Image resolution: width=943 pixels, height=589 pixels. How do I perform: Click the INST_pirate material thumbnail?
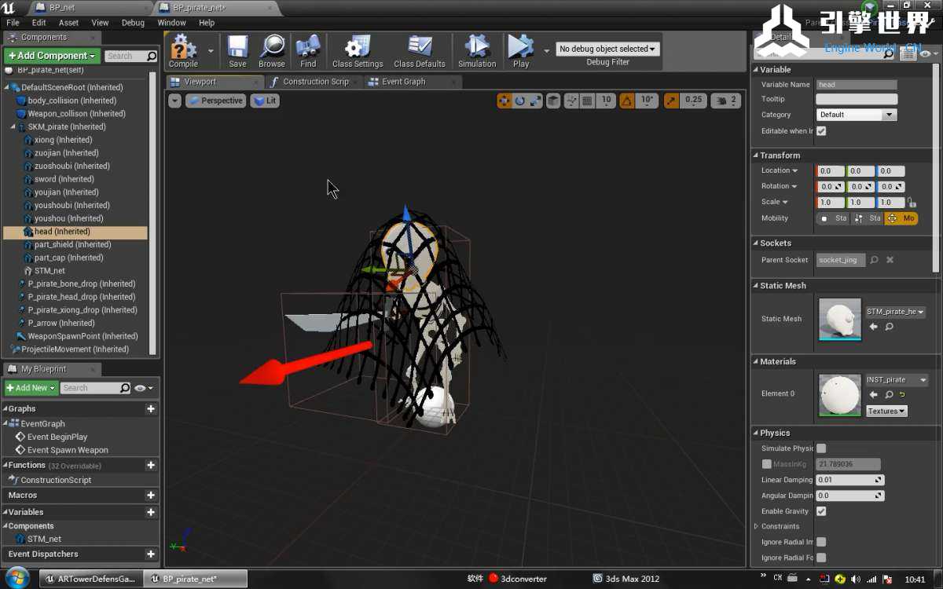[839, 394]
